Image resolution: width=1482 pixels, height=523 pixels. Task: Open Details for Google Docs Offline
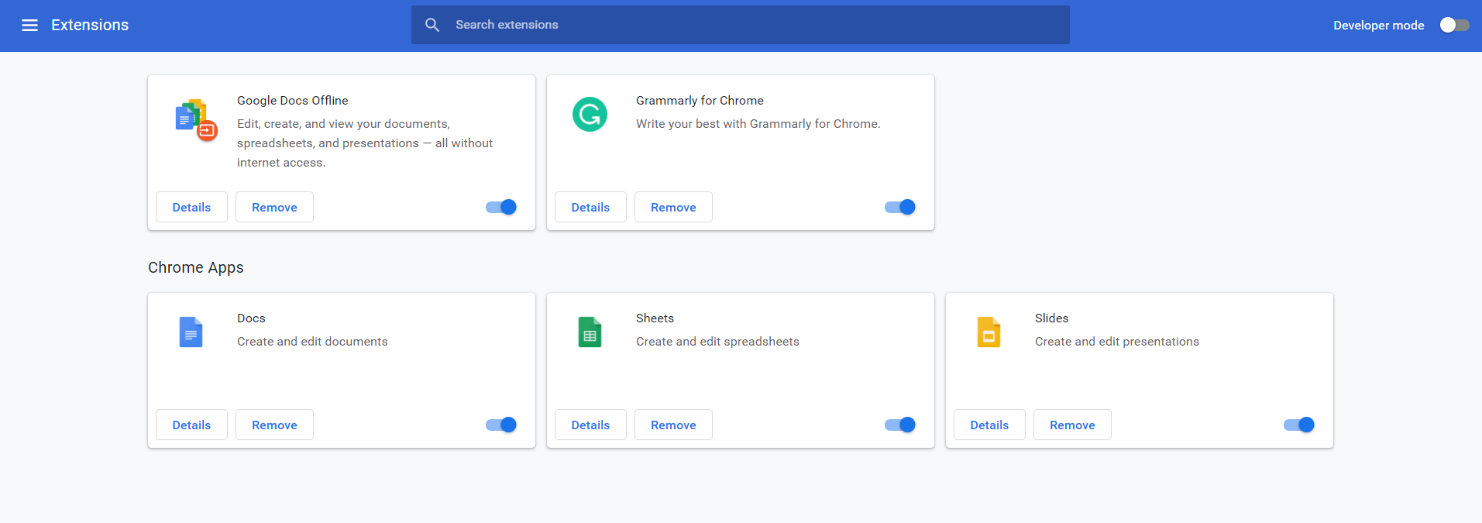[x=191, y=207]
